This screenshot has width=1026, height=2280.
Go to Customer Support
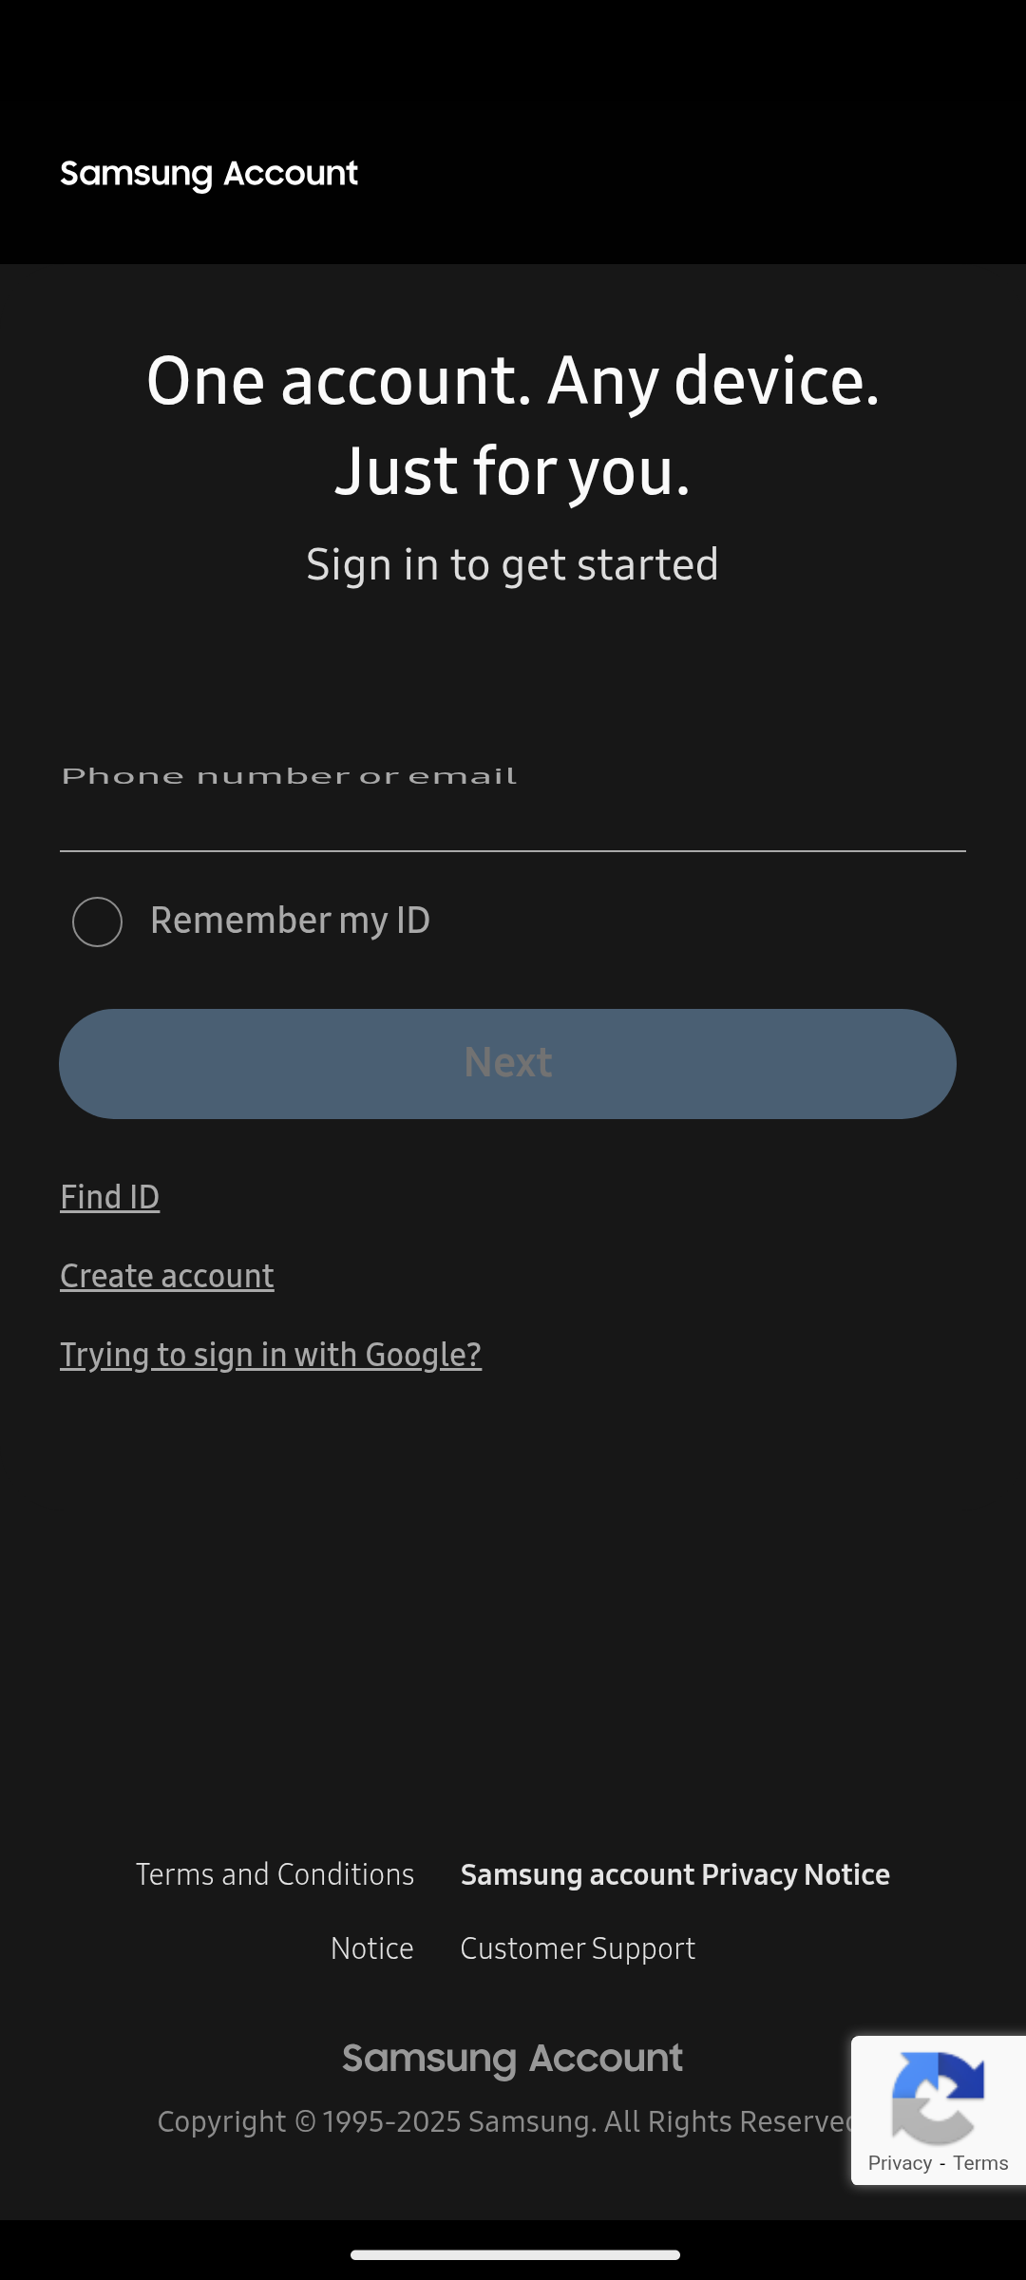(577, 1948)
